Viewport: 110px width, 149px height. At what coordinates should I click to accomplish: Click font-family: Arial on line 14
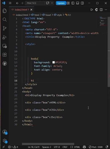48,66
